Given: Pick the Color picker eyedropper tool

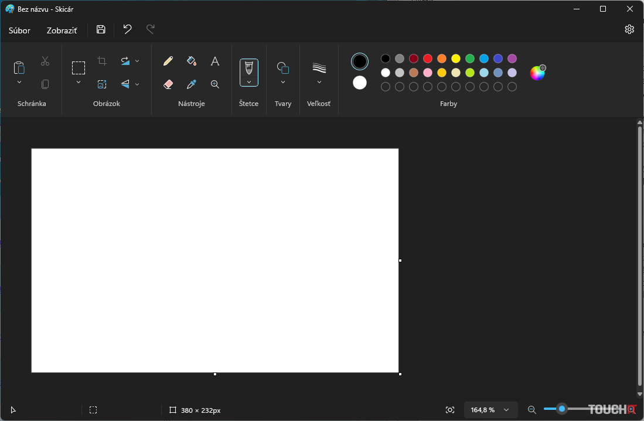Looking at the screenshot, I should [x=192, y=84].
